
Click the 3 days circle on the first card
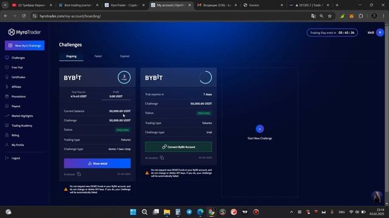[124, 78]
